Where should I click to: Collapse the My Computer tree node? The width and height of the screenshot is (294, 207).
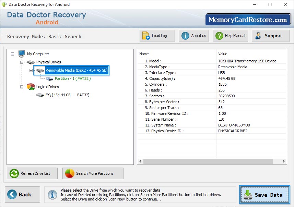(12, 54)
